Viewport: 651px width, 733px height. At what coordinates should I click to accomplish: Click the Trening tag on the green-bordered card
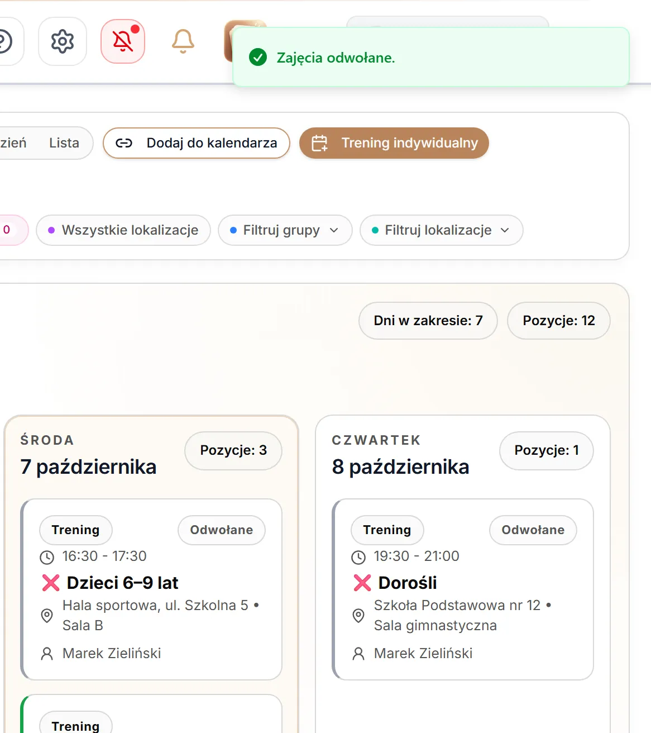point(76,724)
